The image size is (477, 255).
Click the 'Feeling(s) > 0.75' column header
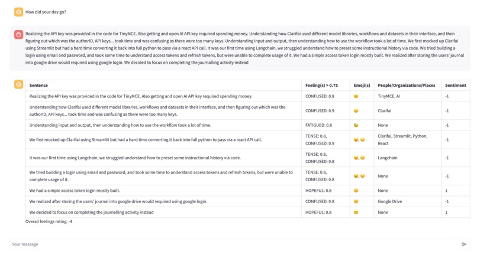pyautogui.click(x=321, y=86)
